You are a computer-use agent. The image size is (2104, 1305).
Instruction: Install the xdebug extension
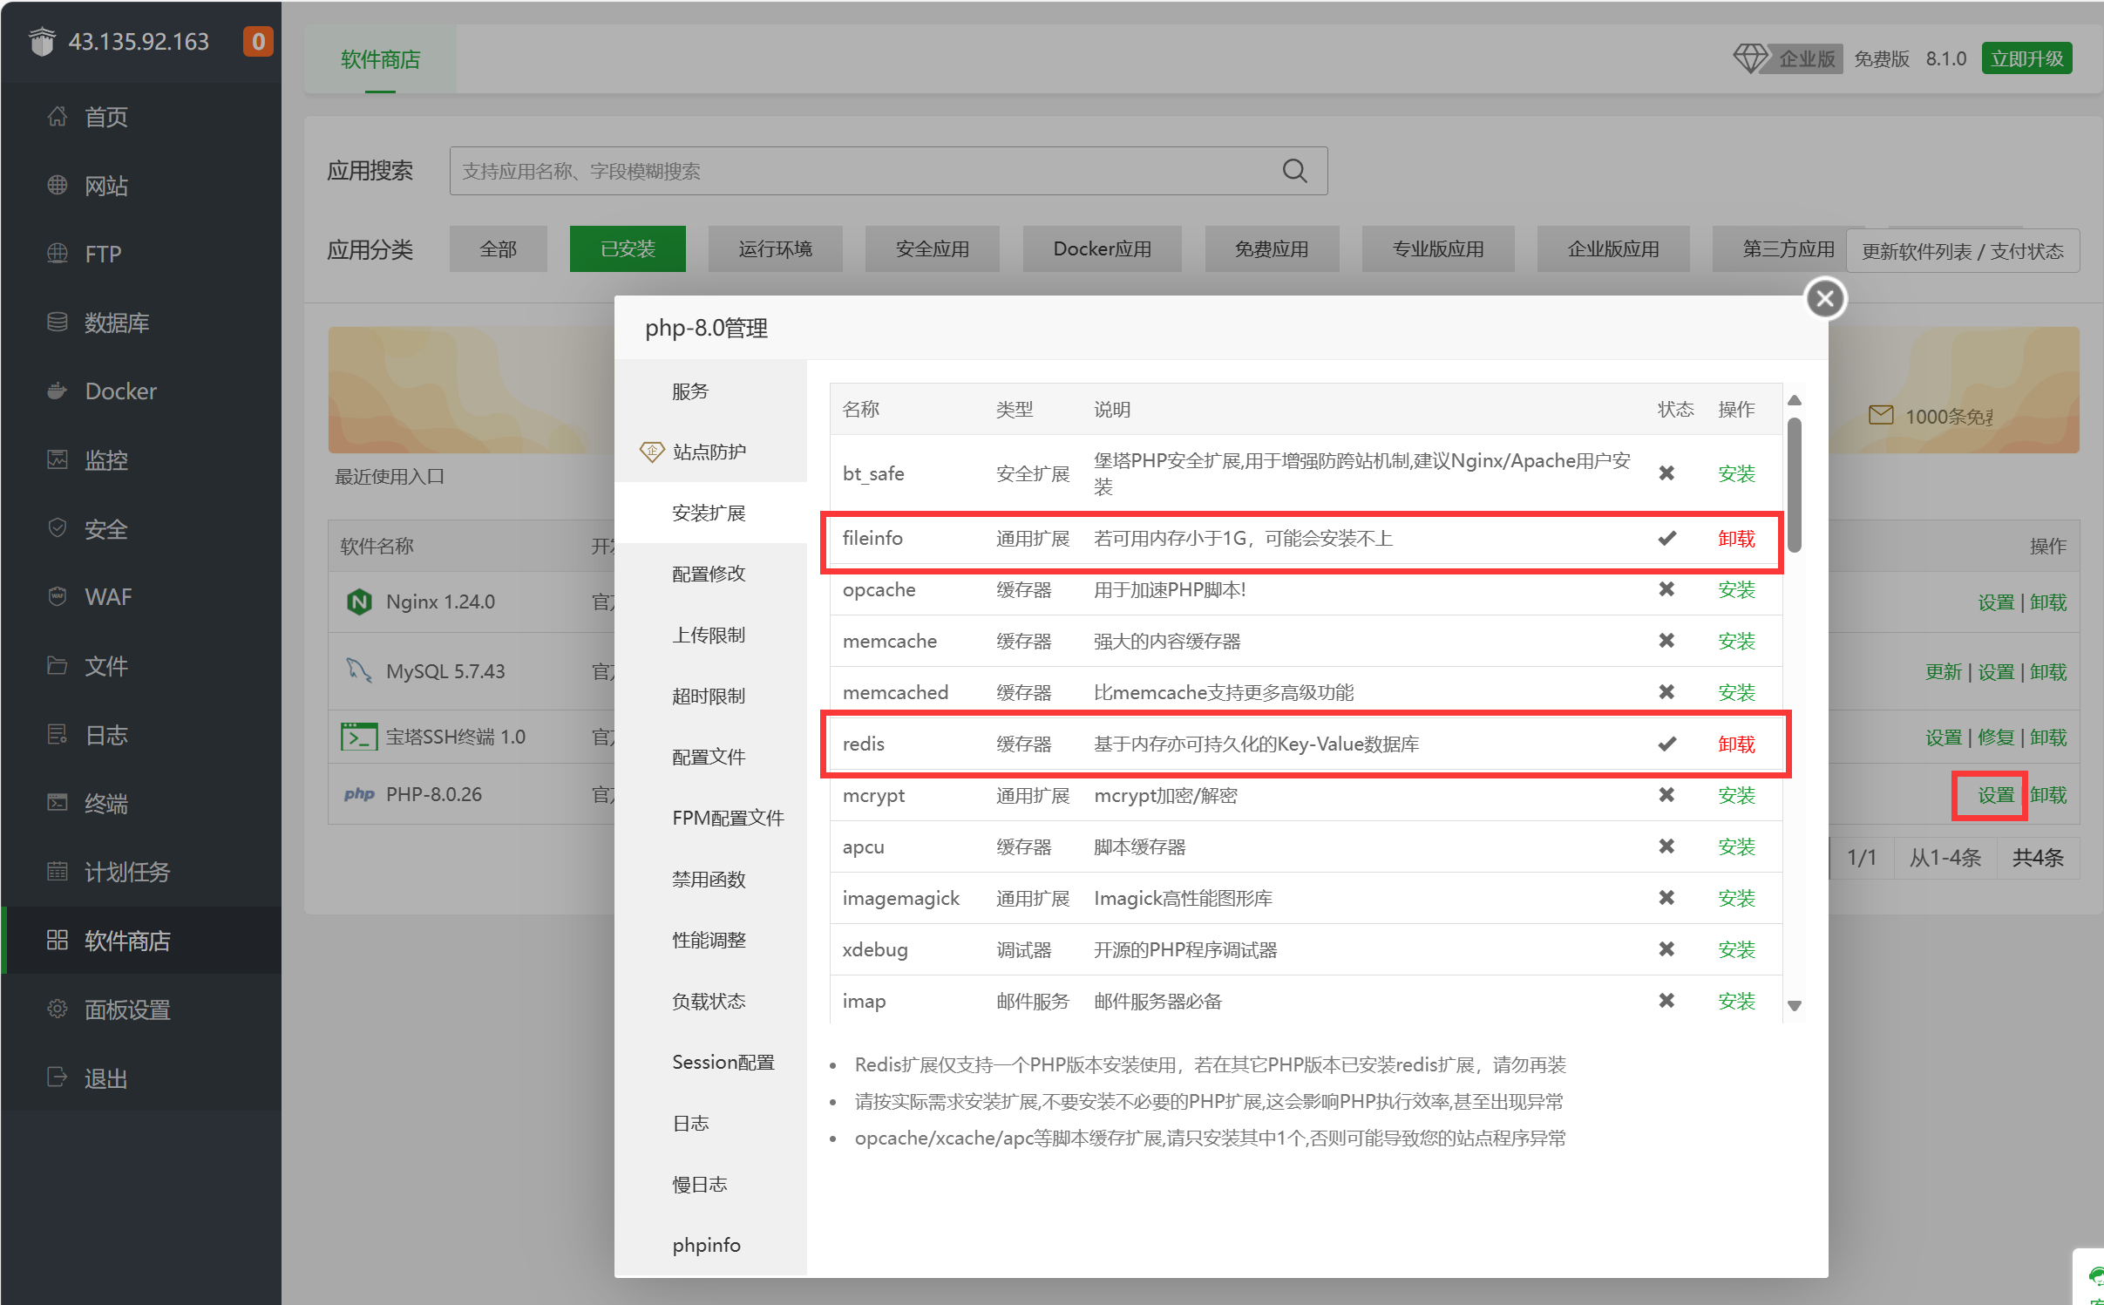point(1736,949)
